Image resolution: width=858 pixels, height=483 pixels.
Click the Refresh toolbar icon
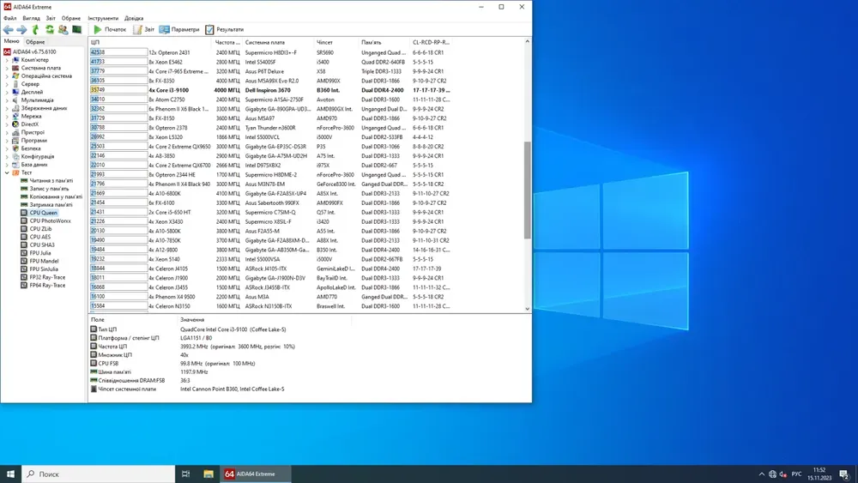point(50,29)
